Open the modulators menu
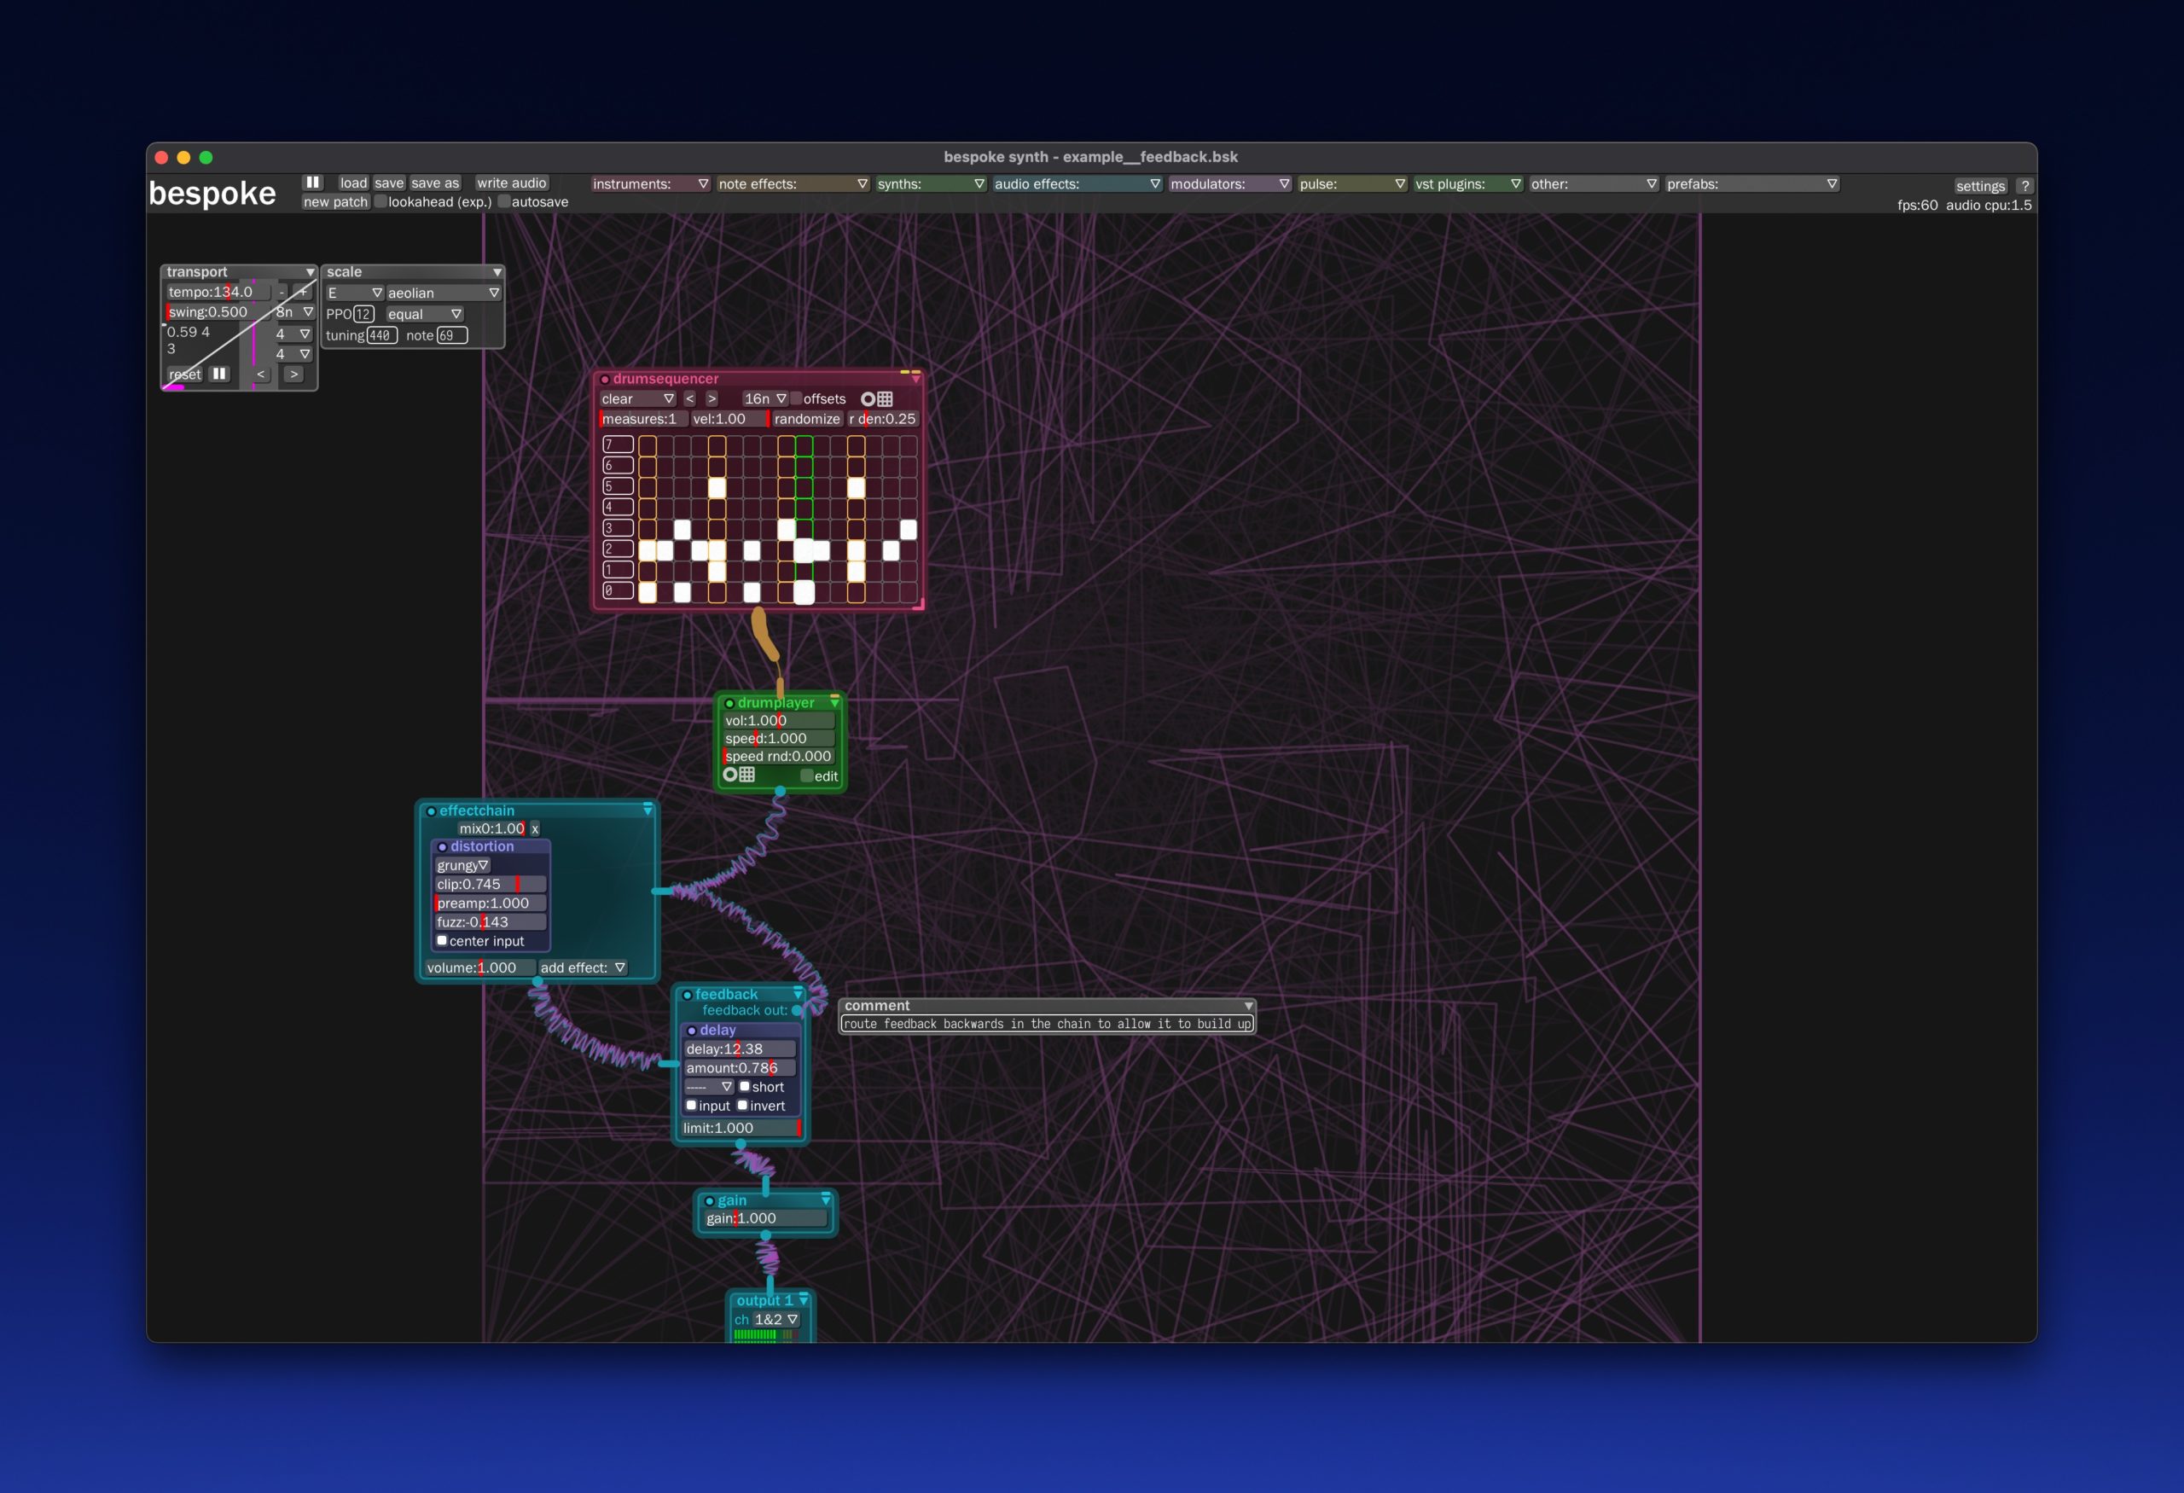This screenshot has width=2184, height=1493. click(1230, 183)
